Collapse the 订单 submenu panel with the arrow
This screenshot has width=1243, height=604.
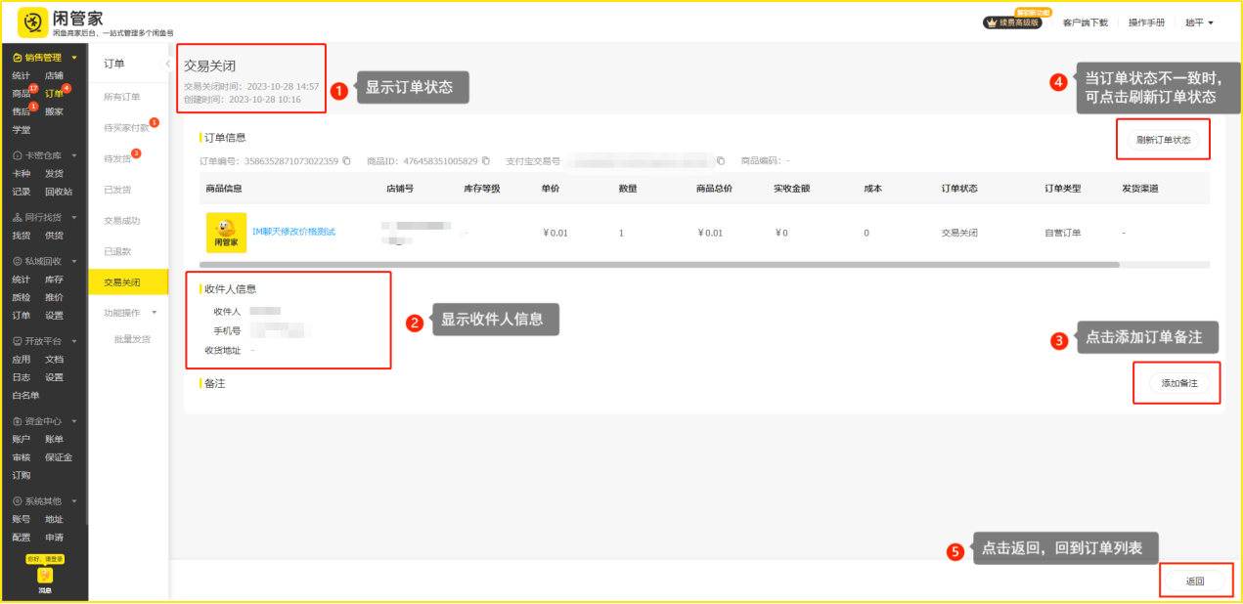(166, 64)
